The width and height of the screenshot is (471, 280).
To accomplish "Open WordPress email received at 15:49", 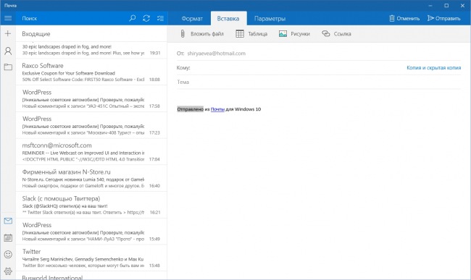I will [91, 232].
